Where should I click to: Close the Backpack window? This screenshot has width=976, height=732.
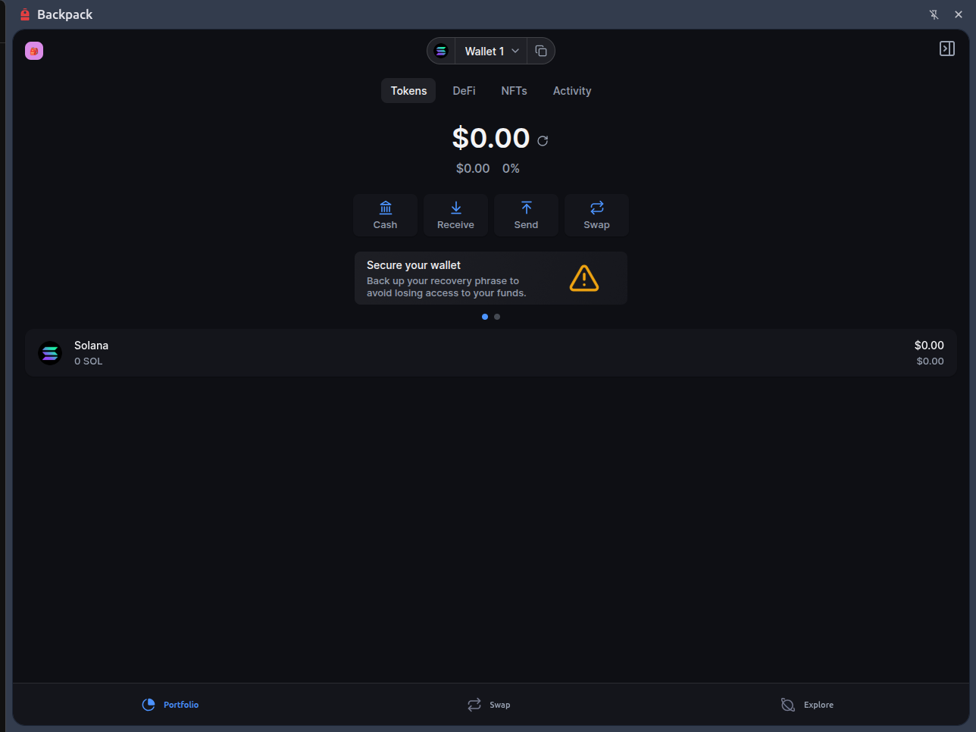[x=959, y=14]
